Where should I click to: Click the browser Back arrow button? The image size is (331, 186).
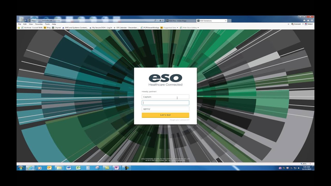[x=20, y=20]
